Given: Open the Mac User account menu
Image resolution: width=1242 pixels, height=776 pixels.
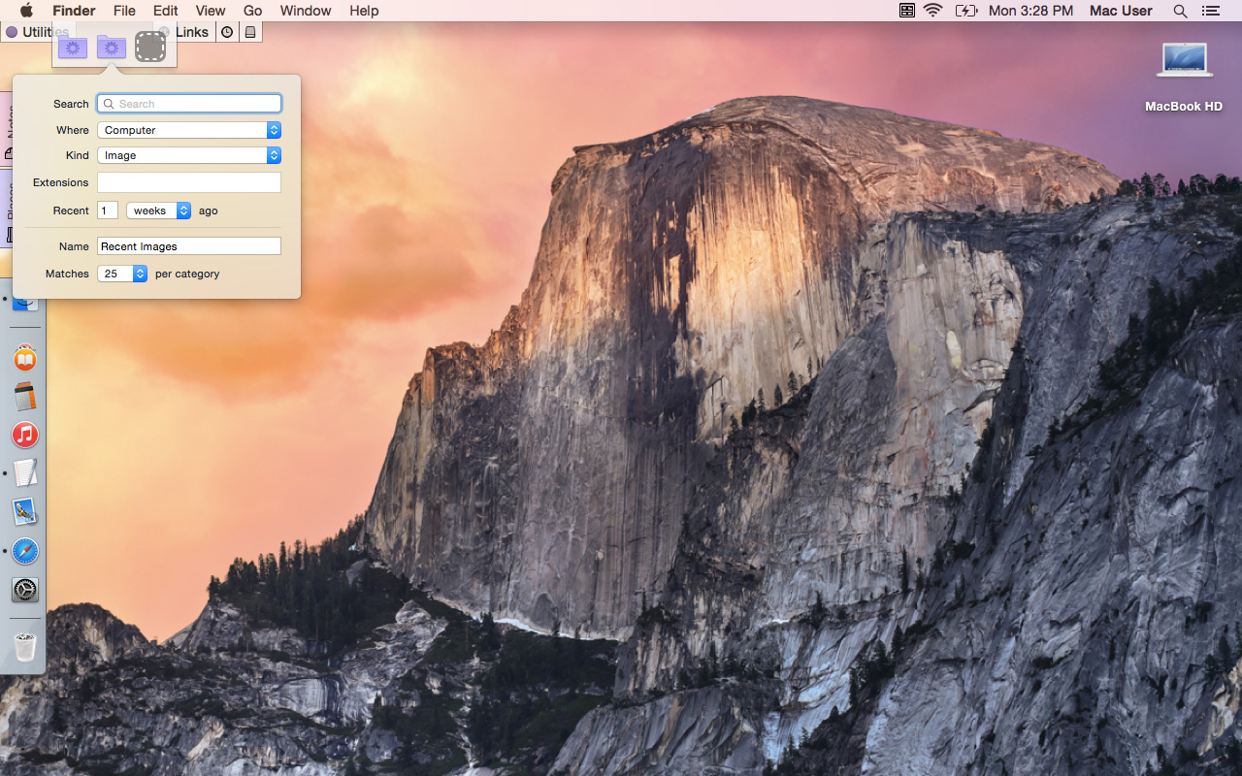Looking at the screenshot, I should coord(1121,11).
